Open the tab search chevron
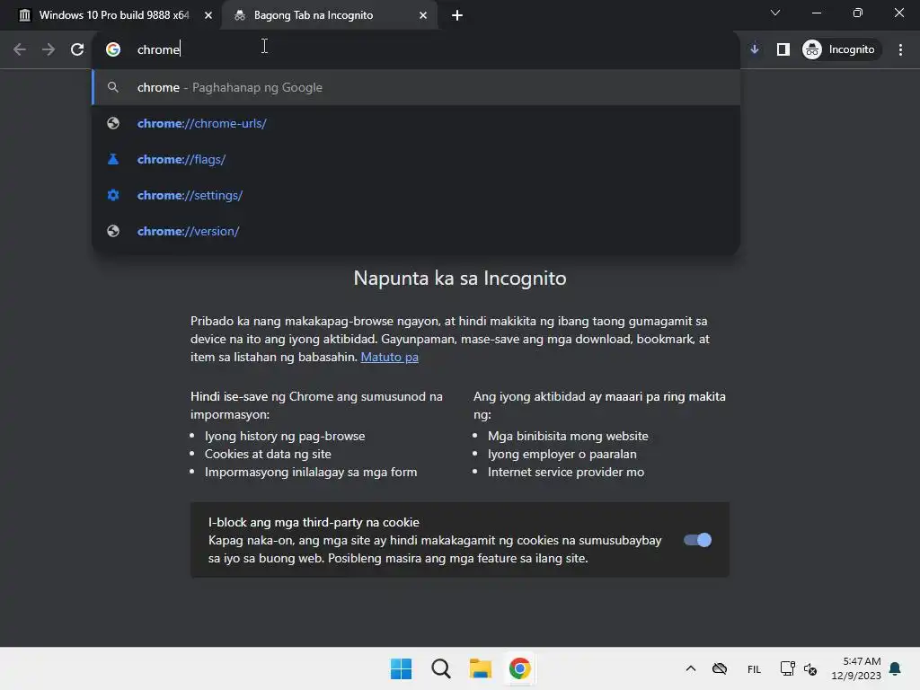The width and height of the screenshot is (920, 690). (775, 13)
